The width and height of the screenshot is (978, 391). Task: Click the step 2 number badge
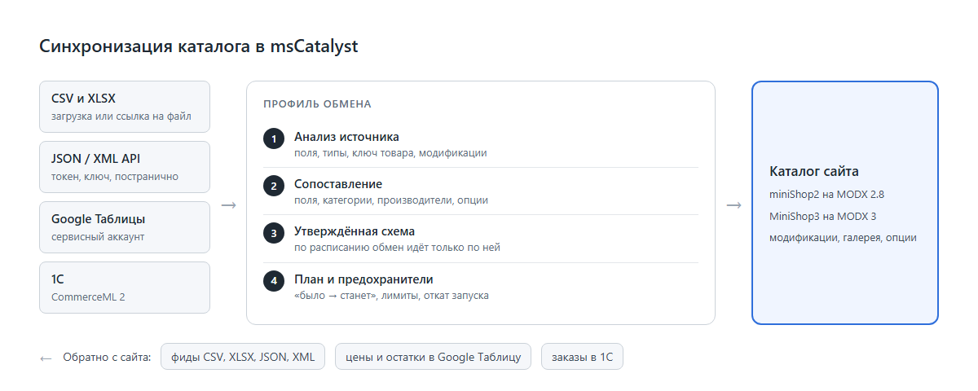tap(273, 186)
